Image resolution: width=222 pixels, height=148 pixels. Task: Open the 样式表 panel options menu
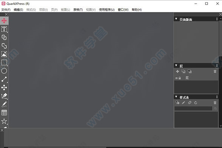(x=217, y=97)
